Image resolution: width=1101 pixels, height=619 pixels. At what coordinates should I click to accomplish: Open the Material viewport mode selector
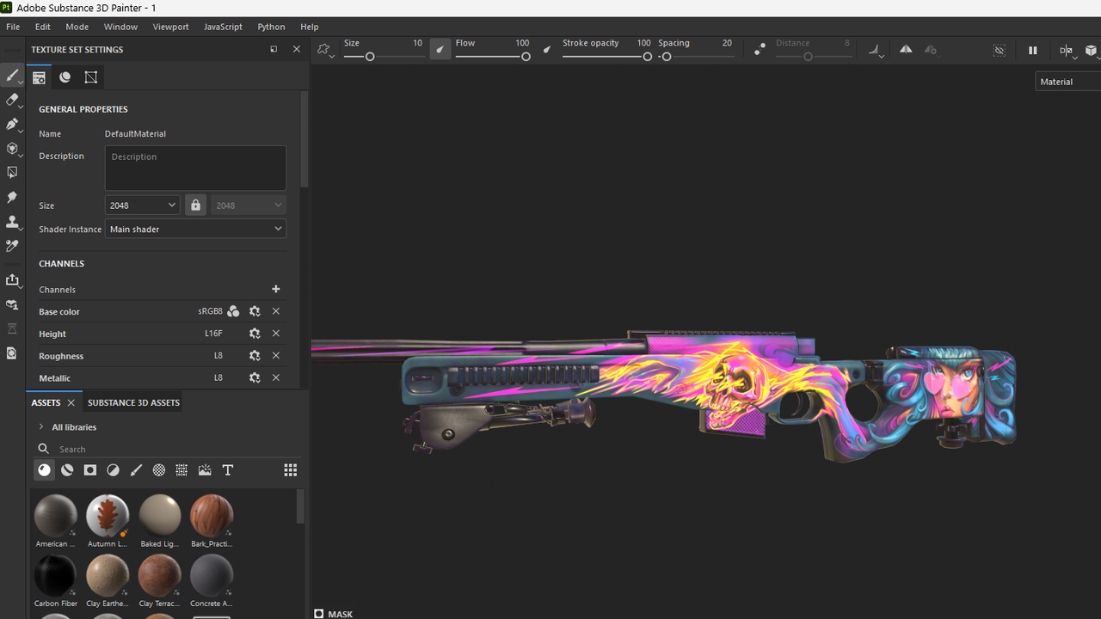(x=1068, y=82)
